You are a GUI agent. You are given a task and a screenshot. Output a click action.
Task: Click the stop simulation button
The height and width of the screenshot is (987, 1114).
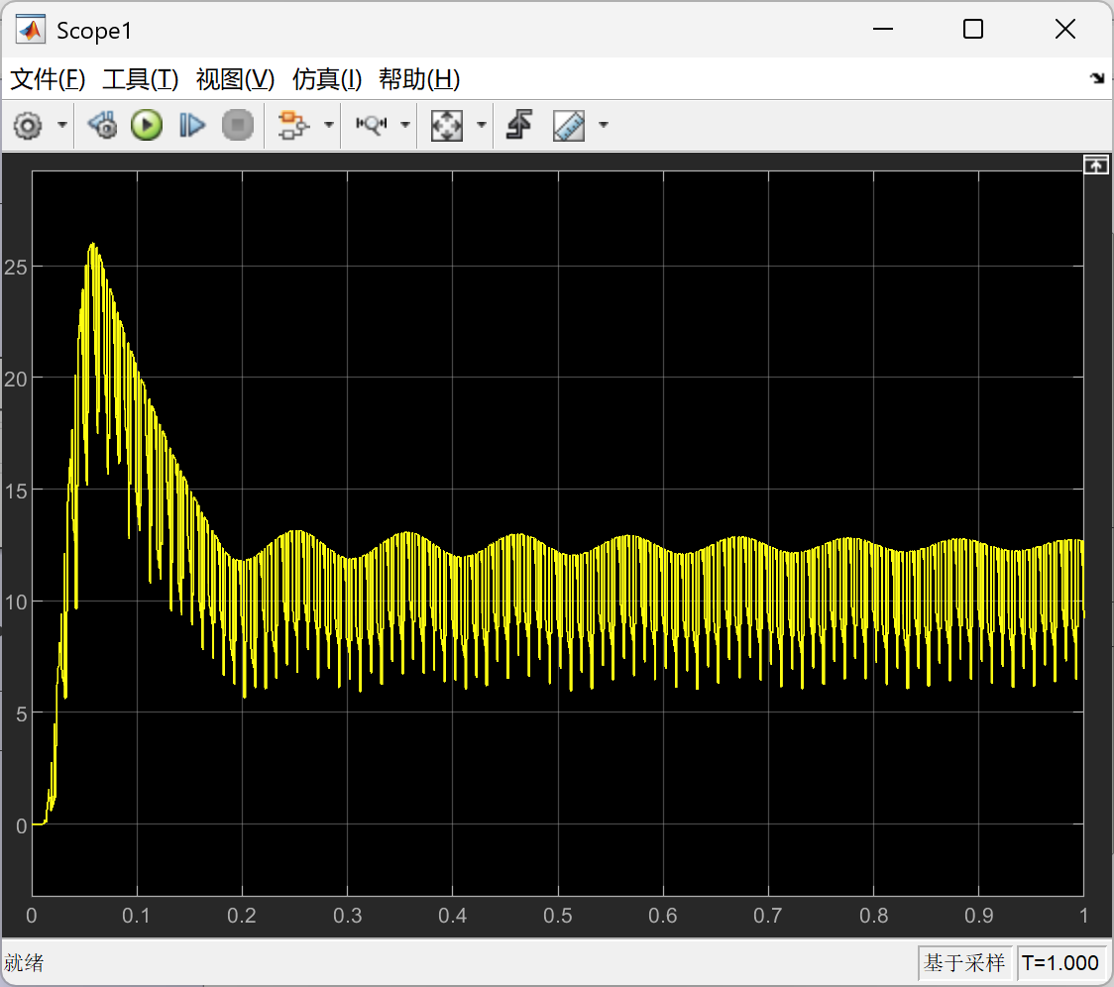pos(237,126)
